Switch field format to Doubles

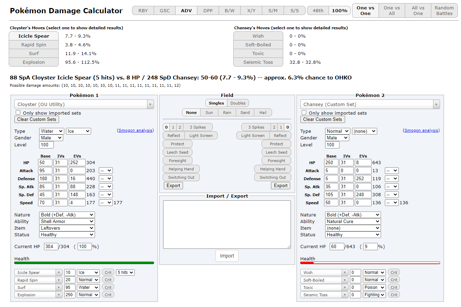[x=238, y=103]
